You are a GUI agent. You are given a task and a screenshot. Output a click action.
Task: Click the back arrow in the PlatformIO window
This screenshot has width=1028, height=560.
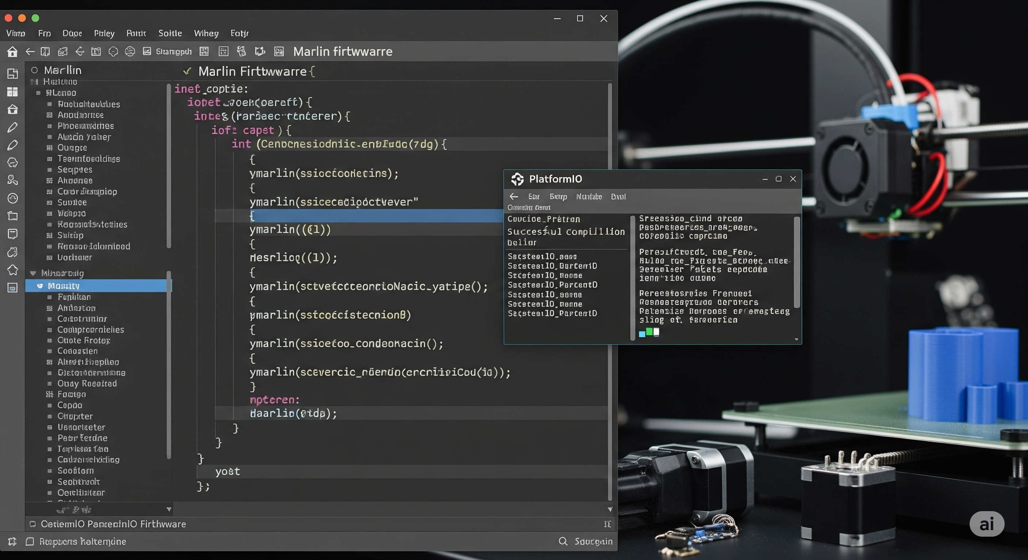pos(514,197)
